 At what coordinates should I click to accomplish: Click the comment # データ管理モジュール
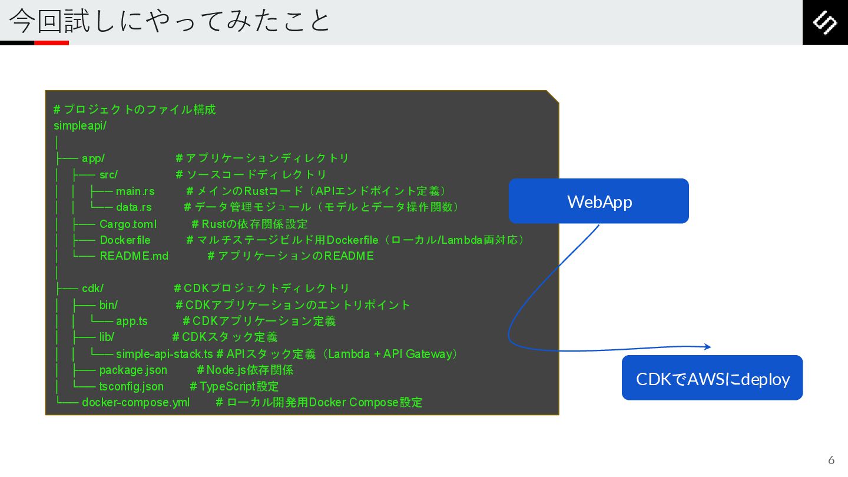click(x=323, y=207)
